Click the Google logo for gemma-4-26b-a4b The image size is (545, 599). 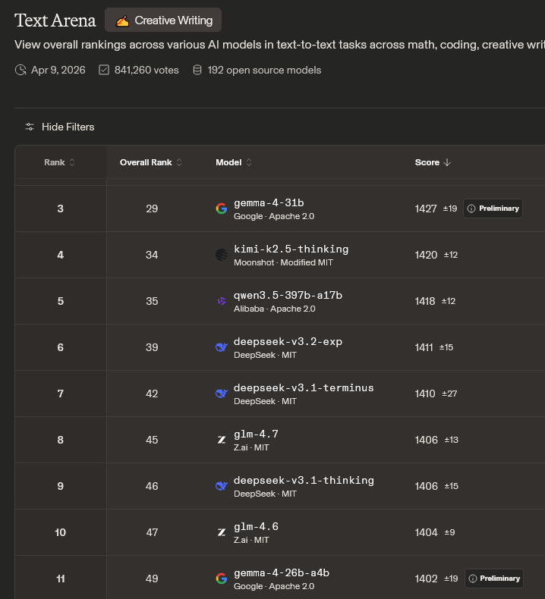pos(222,579)
